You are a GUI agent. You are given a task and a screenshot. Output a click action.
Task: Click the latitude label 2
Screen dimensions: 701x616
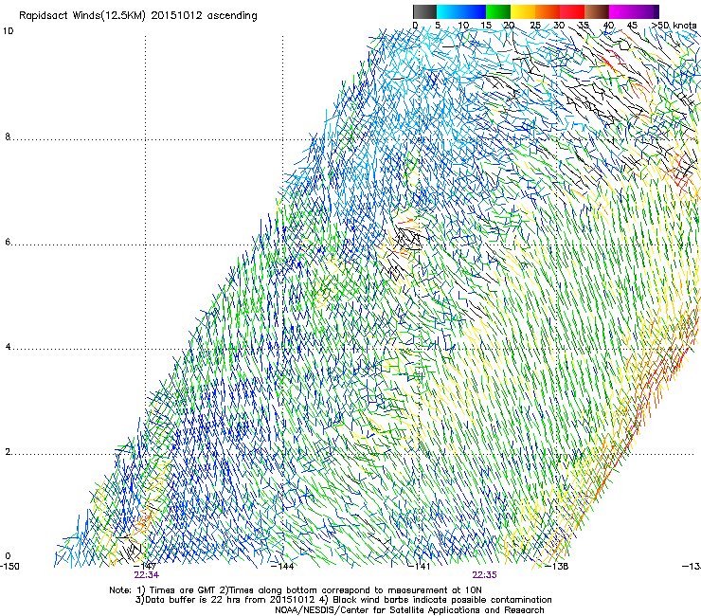8,452
